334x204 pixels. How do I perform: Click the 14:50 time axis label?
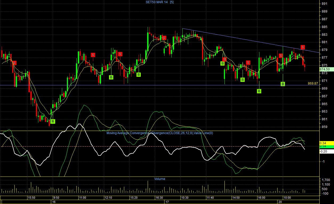point(236,198)
